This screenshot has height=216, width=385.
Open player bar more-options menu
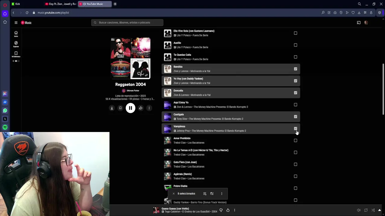pos(235,210)
